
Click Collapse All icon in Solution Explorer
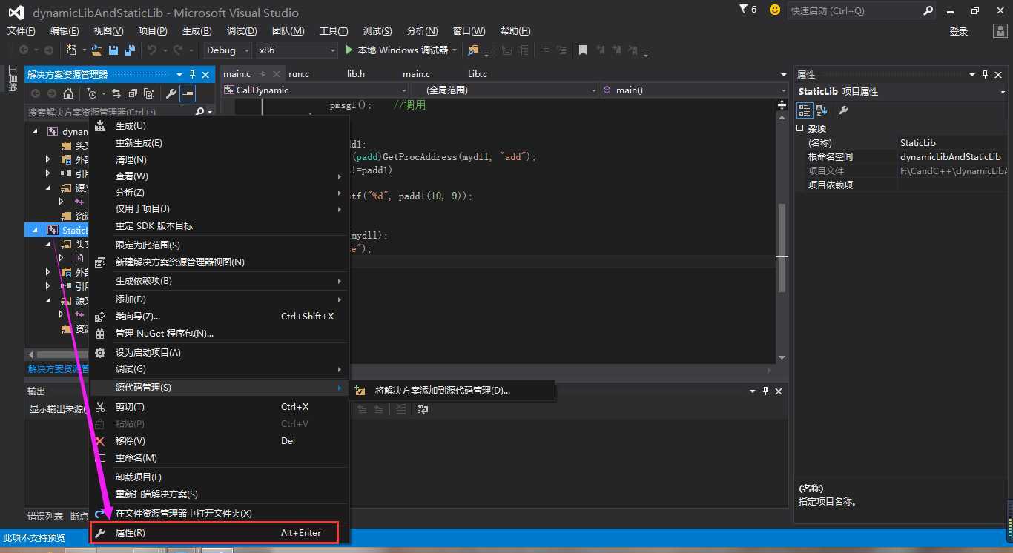click(x=133, y=93)
